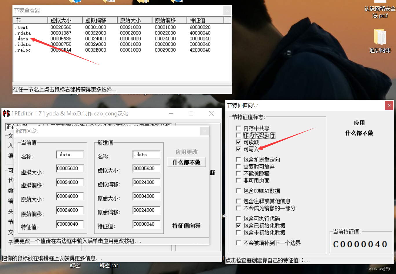Enable the 内存中共享 checkbox
396x274 pixels.
click(238, 128)
